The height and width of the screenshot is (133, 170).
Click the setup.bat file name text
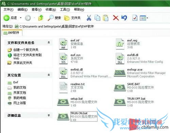(76, 99)
